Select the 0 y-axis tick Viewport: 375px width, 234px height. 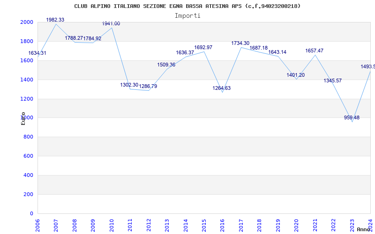tap(32, 213)
